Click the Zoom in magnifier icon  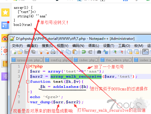[x=114, y=52]
